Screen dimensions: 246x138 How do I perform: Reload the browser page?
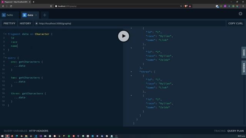(11, 6)
